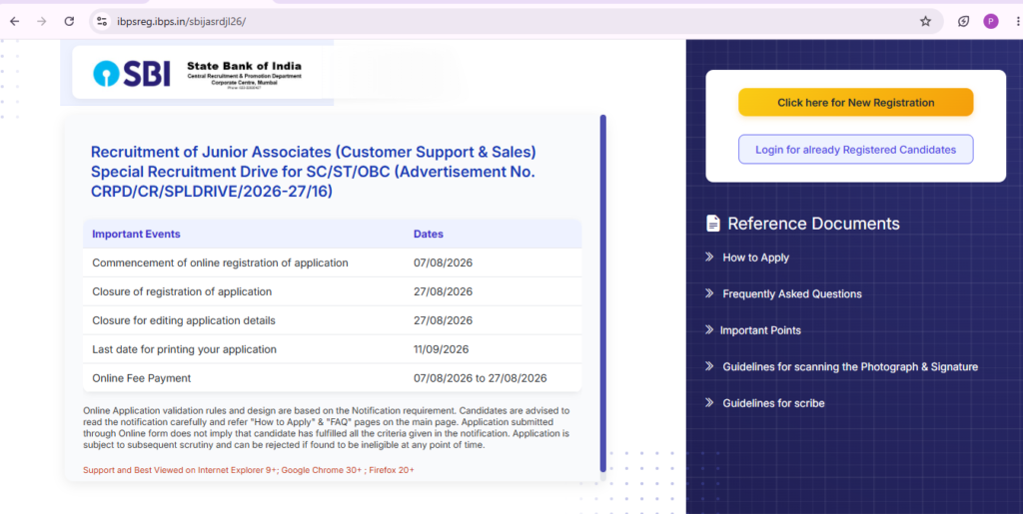Click the Recruitment of Junior Associates heading
1023x514 pixels.
[x=313, y=172]
